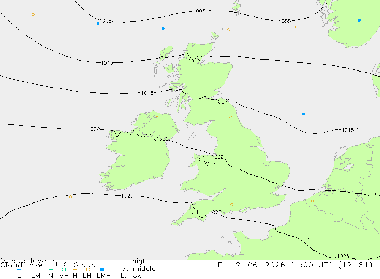Click the orange plus H legend symbol
This screenshot has height=279, width=380.
[x=75, y=269]
